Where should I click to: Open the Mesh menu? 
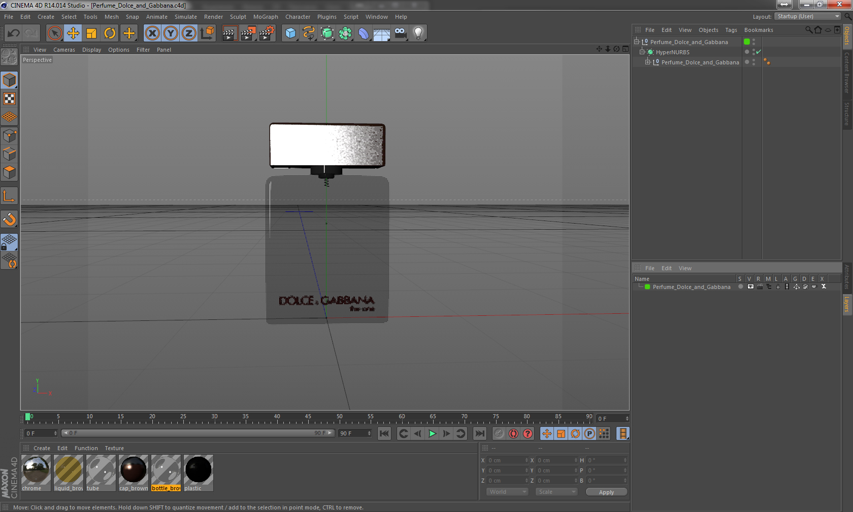[x=112, y=17]
